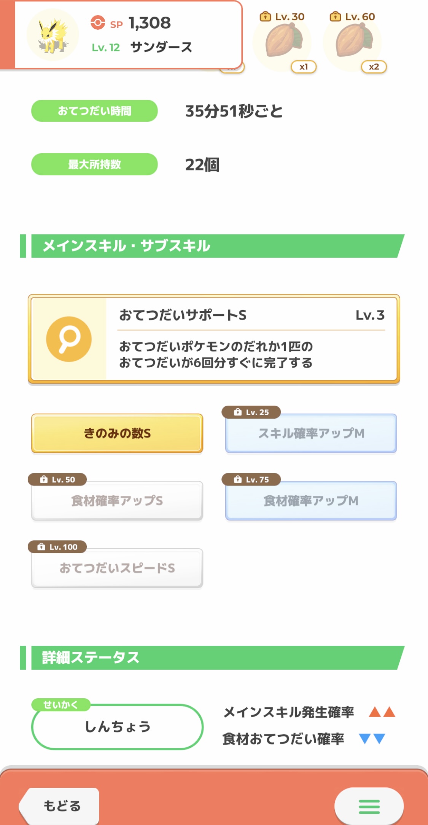
Task: Tap the サンダース (Jolteon) portrait icon
Action: pyautogui.click(x=53, y=35)
